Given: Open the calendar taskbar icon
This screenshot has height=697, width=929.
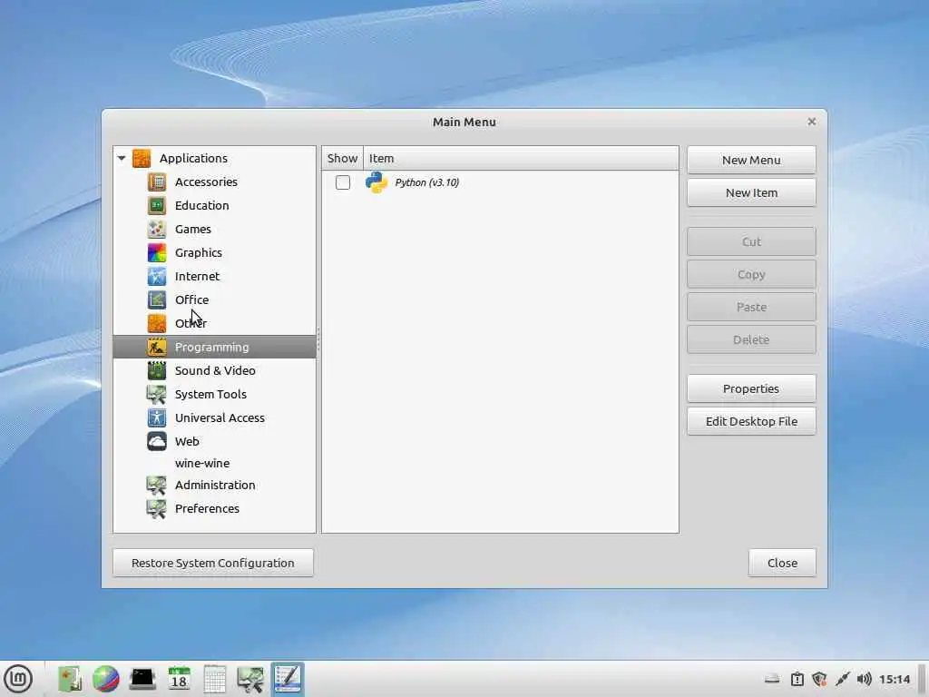Looking at the screenshot, I should [x=179, y=679].
